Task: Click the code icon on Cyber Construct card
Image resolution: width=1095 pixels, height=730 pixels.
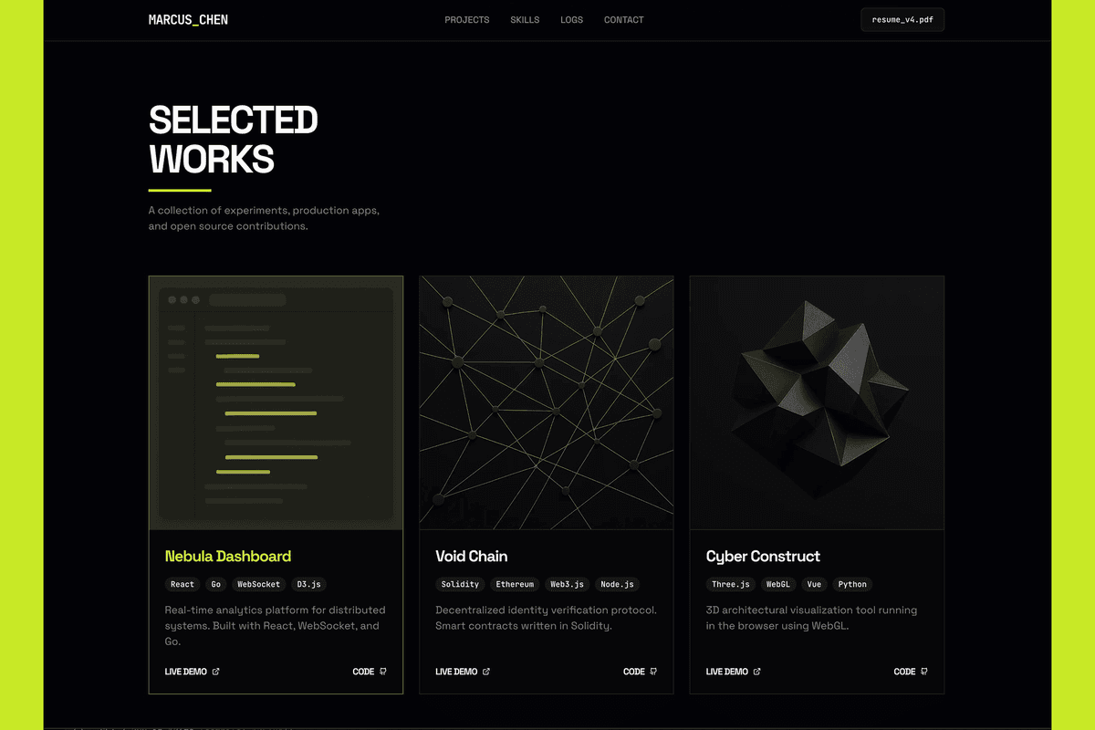Action: point(924,672)
